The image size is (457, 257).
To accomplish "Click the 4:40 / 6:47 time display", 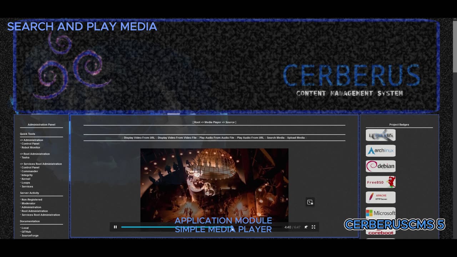I will [x=292, y=227].
